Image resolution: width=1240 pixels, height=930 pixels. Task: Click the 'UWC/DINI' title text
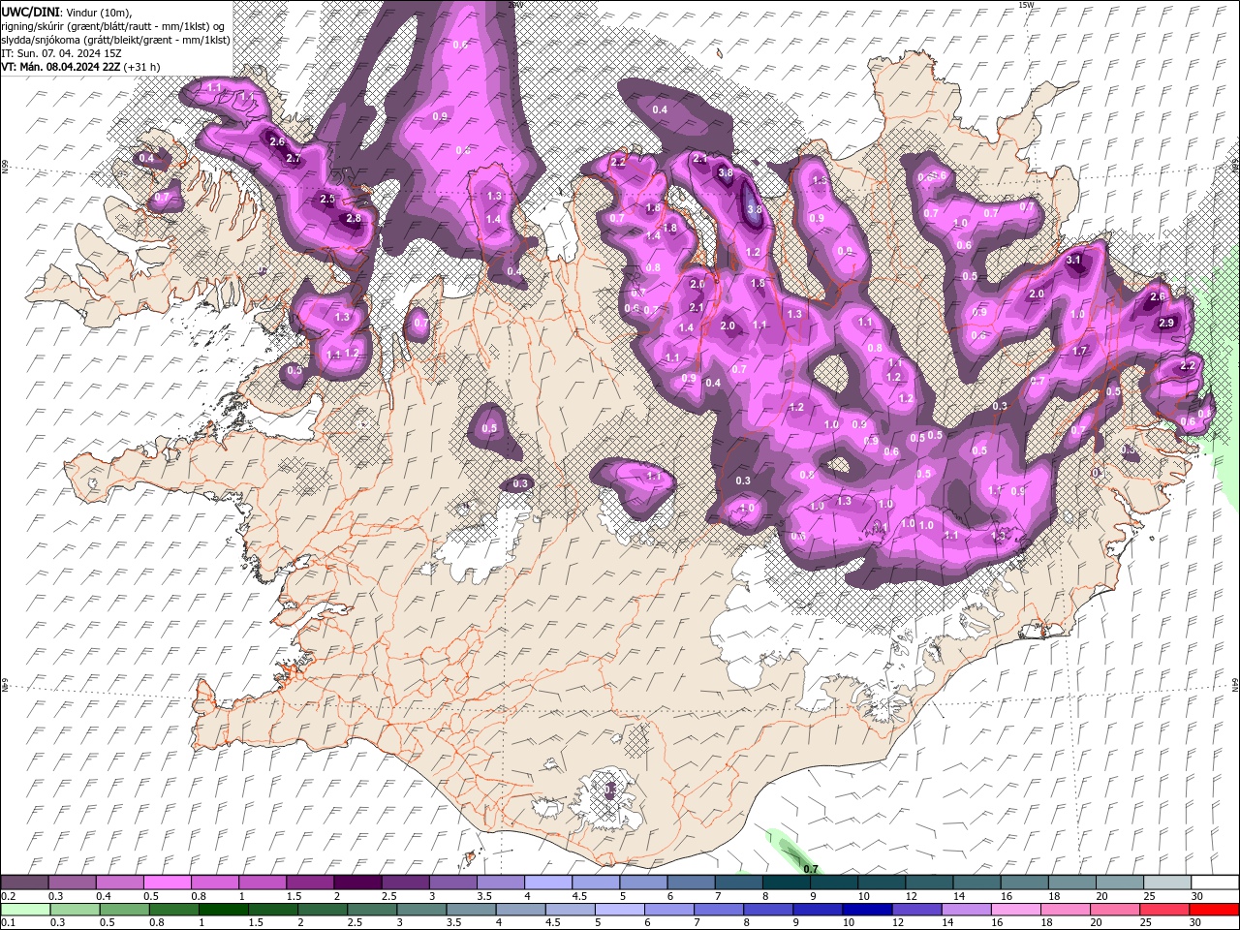(31, 12)
